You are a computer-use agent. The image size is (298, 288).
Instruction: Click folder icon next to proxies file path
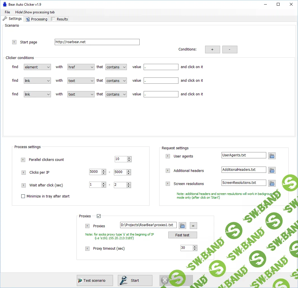coord(182,226)
